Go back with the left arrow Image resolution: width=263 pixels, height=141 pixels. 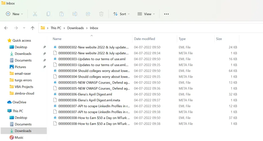point(6,28)
